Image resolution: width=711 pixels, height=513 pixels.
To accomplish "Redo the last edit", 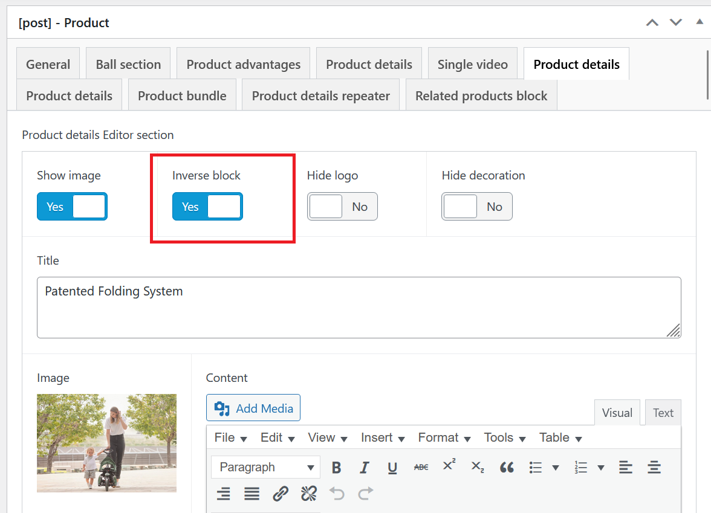I will (x=365, y=494).
